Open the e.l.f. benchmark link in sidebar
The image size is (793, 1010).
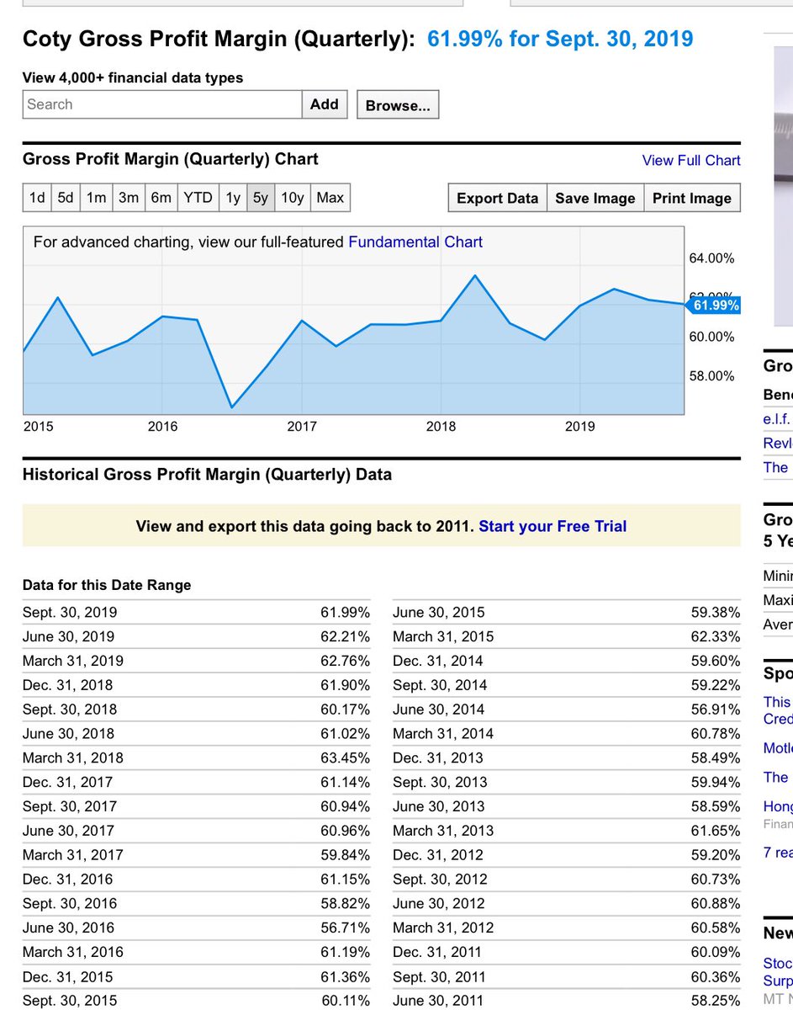pos(777,418)
